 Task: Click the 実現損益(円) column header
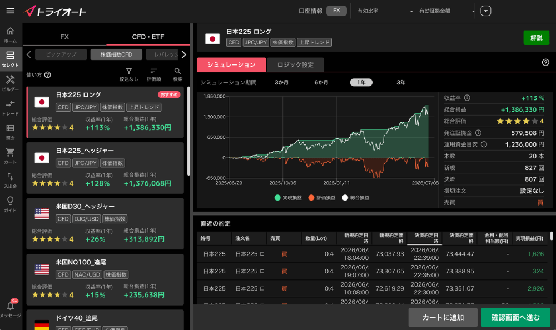click(529, 238)
